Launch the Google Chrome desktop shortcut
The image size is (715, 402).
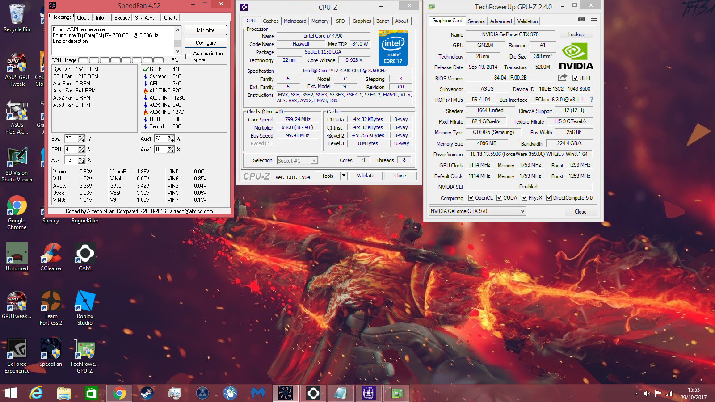point(17,213)
